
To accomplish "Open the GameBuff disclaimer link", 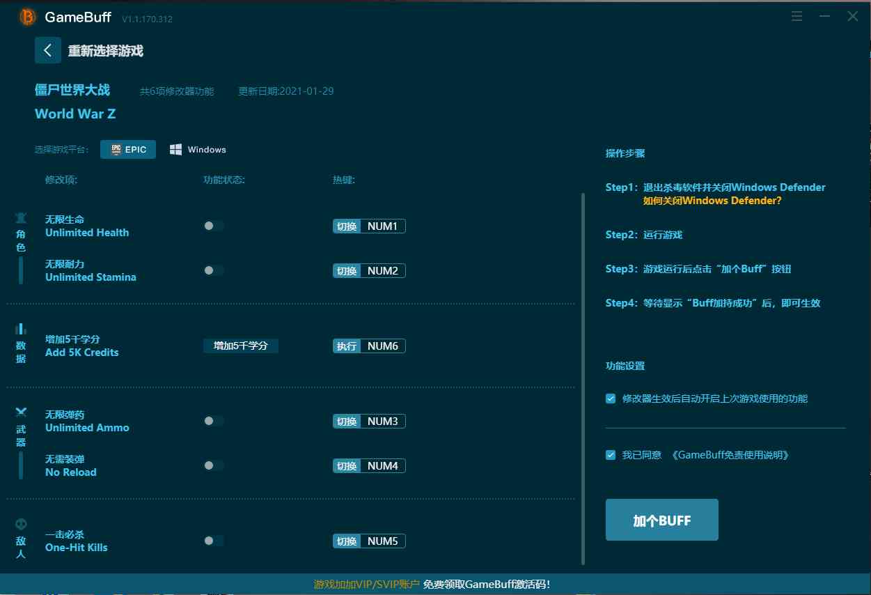I will 730,455.
